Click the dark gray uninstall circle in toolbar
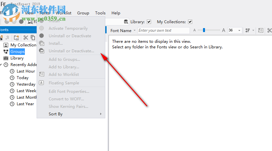This screenshot has height=151, width=272. click(x=21, y=22)
